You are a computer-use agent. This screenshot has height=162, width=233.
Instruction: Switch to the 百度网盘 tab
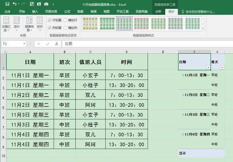coord(142,12)
